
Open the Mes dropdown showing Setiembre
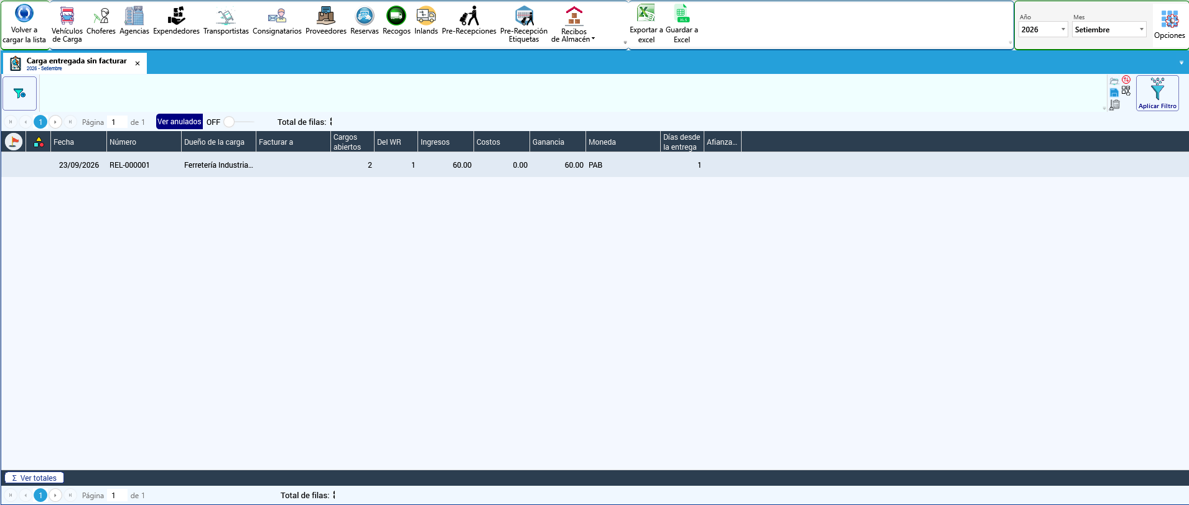(1109, 29)
